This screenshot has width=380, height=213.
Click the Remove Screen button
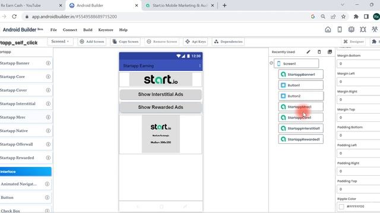pyautogui.click(x=162, y=41)
